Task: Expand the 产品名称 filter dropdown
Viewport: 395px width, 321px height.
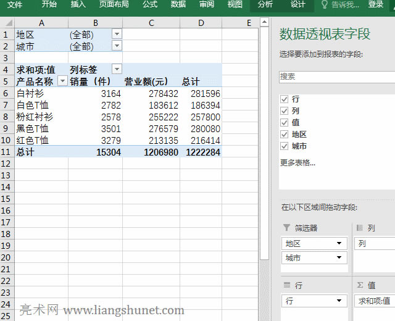Action: pyautogui.click(x=62, y=81)
